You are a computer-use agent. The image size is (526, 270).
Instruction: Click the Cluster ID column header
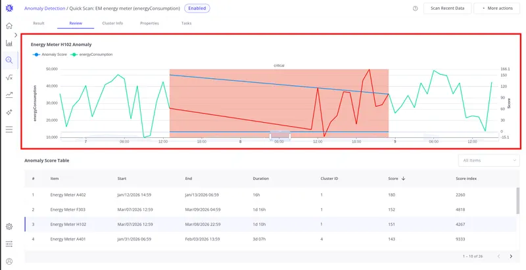coord(329,179)
